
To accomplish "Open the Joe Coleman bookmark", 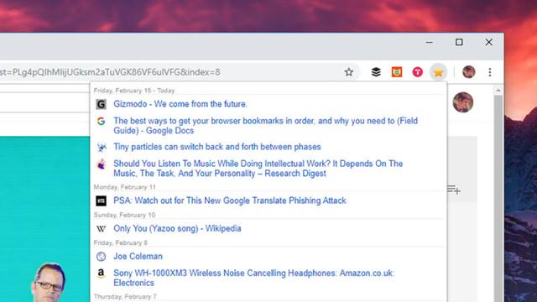I will click(x=138, y=257).
